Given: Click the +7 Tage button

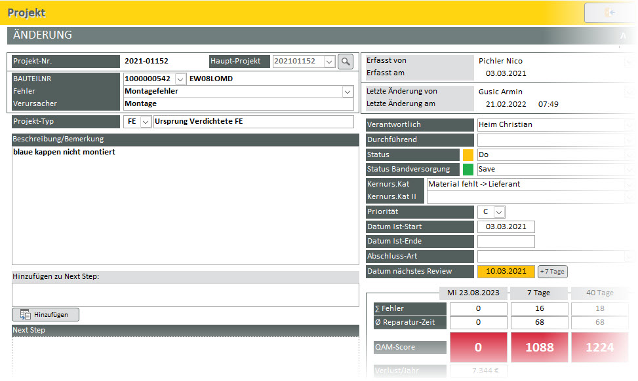Looking at the screenshot, I should tap(552, 271).
